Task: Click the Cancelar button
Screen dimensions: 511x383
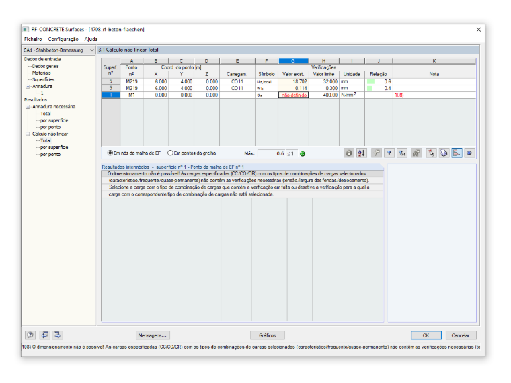Action: pyautogui.click(x=460, y=335)
